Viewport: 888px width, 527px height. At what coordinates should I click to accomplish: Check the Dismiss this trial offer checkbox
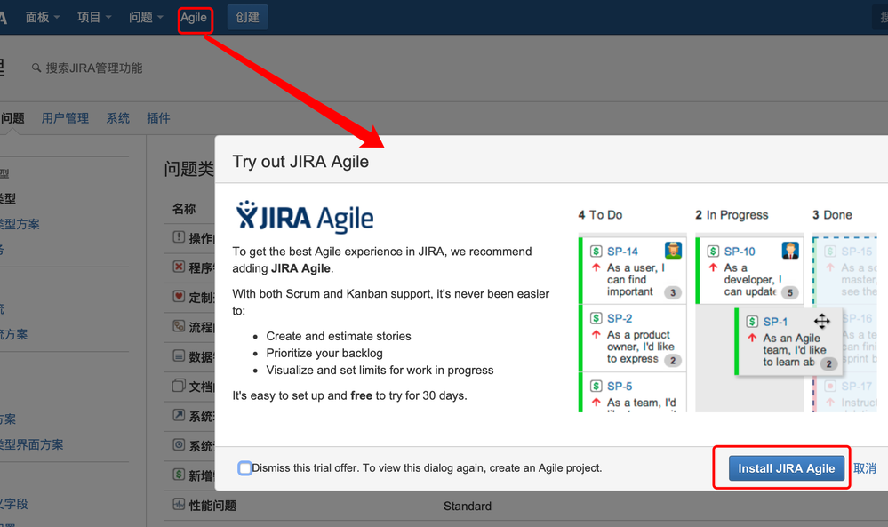pos(244,468)
